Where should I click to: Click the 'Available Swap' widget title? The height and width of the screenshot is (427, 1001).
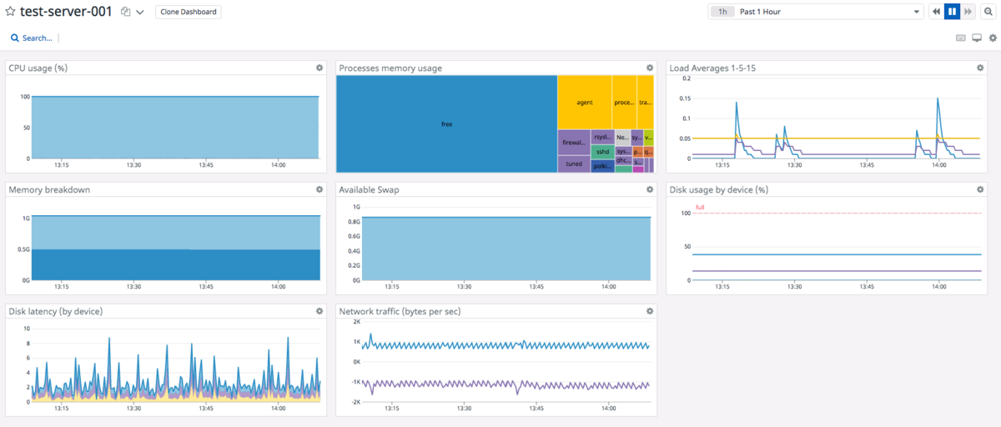[369, 189]
